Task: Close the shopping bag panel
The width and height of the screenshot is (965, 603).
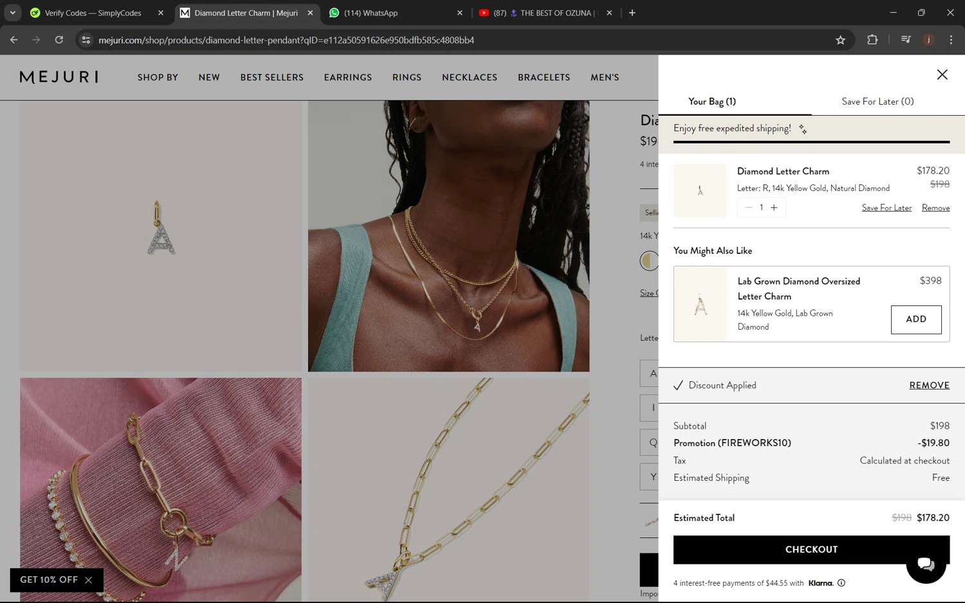Action: [x=942, y=75]
